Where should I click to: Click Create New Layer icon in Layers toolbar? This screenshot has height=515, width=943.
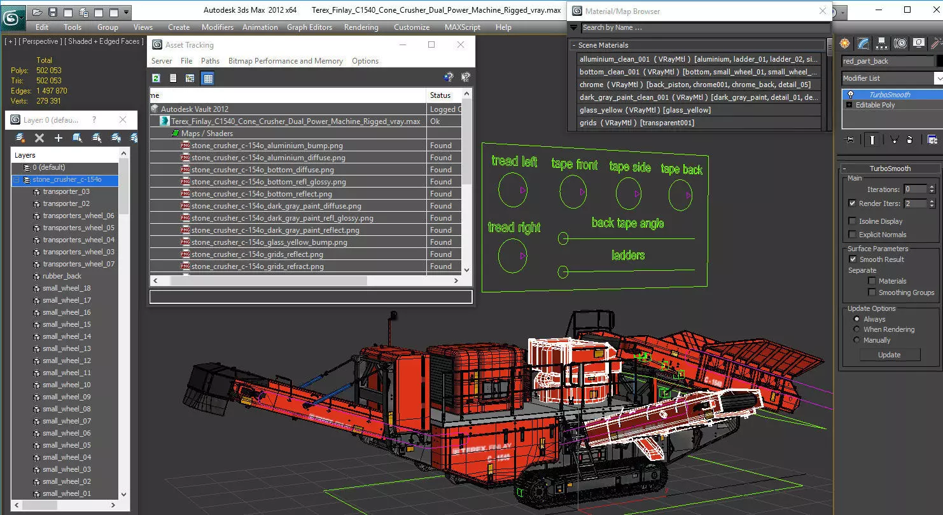[x=20, y=138]
